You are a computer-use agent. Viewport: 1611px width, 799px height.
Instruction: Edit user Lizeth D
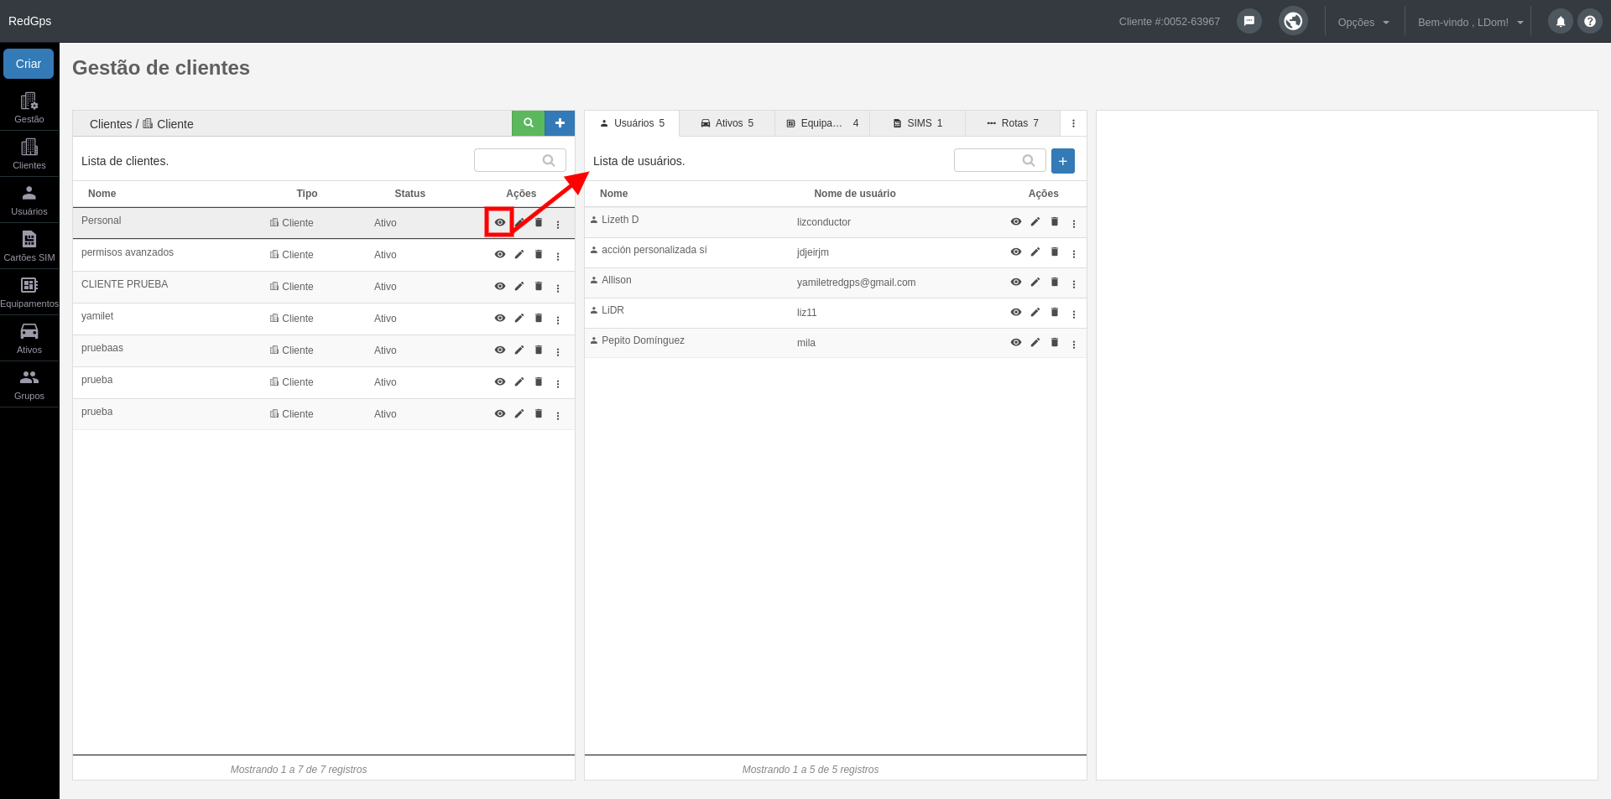[x=1035, y=221]
